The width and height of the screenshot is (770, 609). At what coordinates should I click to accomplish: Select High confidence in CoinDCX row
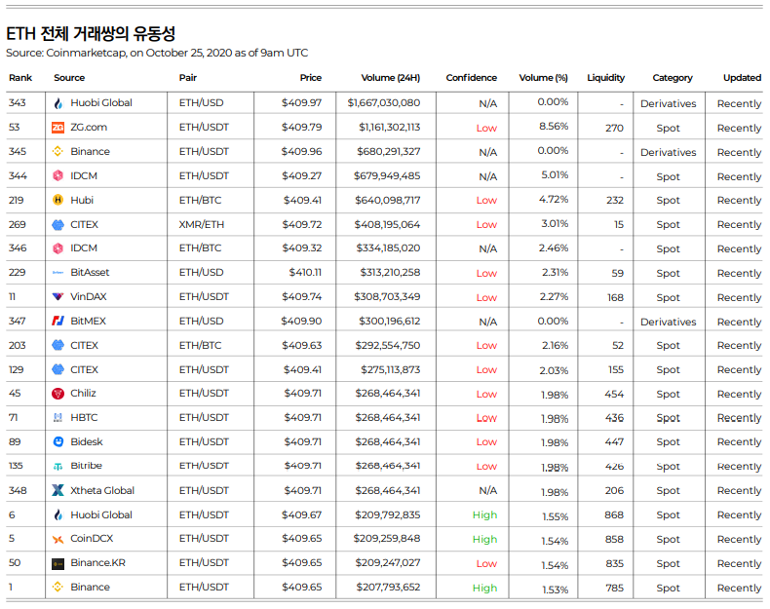coord(484,539)
